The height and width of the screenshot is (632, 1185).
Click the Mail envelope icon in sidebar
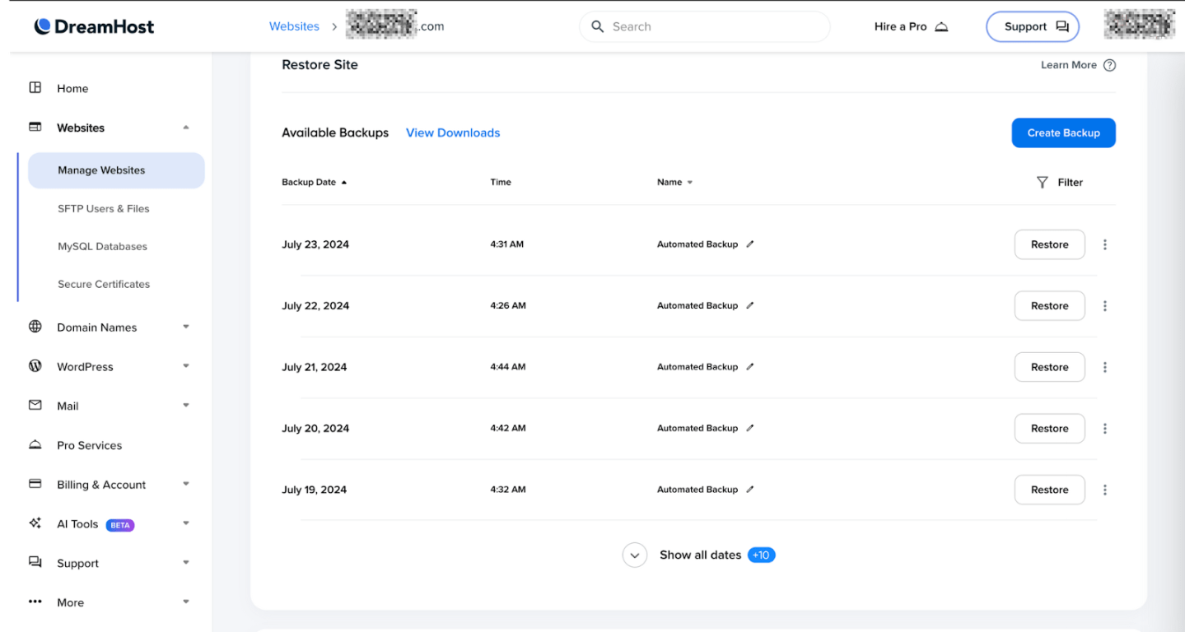[x=35, y=405]
